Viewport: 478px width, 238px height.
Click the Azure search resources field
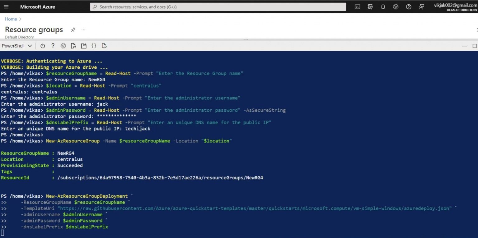218,7
